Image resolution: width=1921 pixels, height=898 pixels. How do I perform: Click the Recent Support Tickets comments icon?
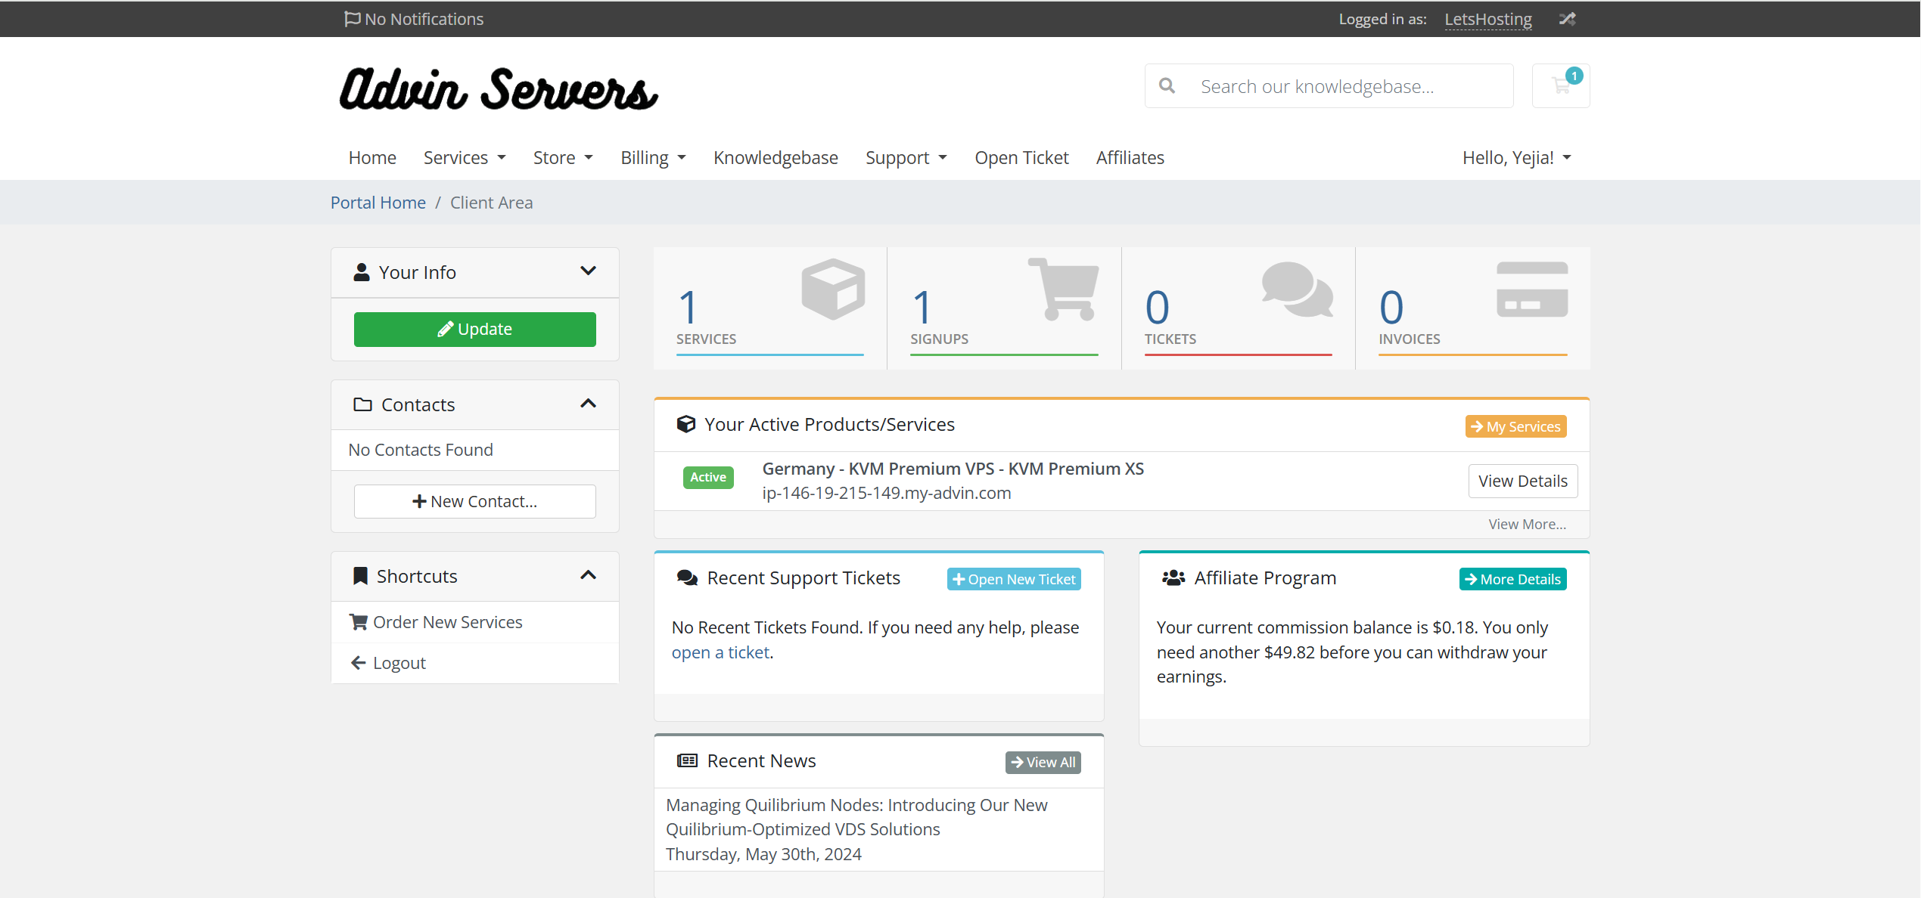click(x=687, y=578)
